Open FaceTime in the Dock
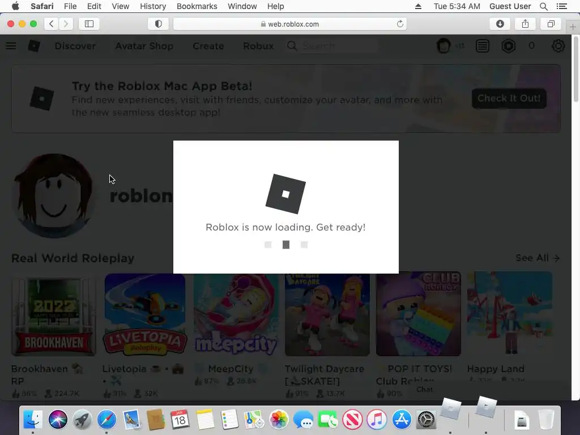The image size is (580, 435). [328, 420]
